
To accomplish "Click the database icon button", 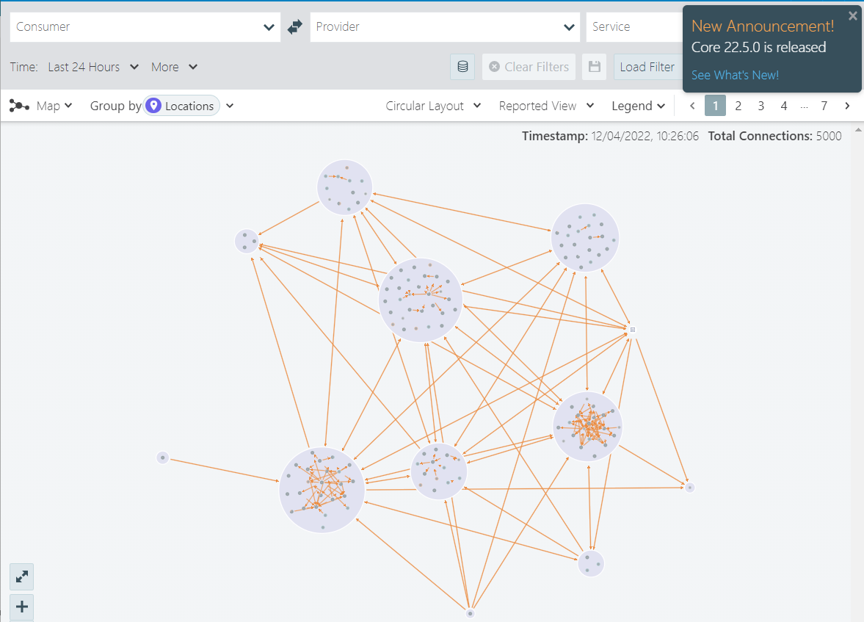I will click(462, 67).
